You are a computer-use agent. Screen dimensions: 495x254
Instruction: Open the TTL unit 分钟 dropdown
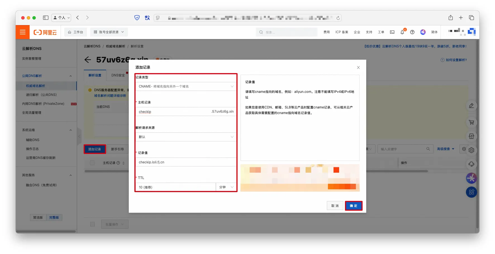tap(226, 187)
